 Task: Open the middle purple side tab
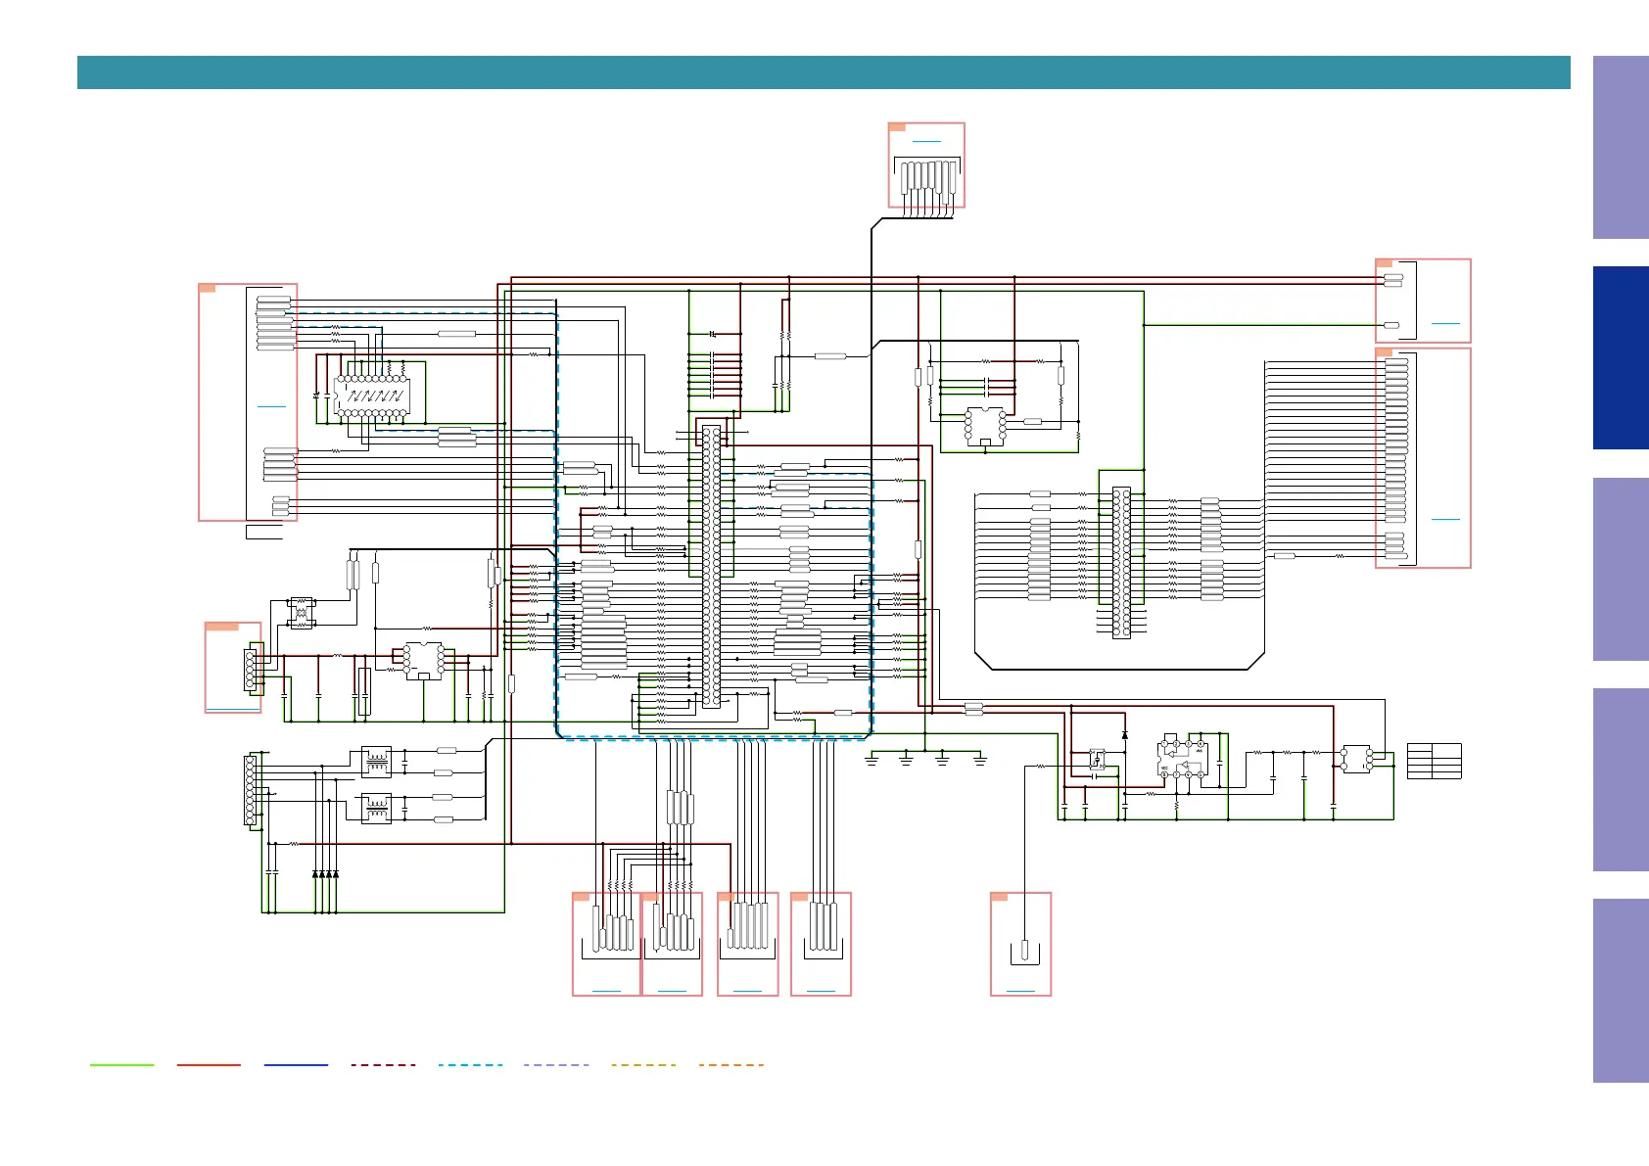pos(1621,569)
